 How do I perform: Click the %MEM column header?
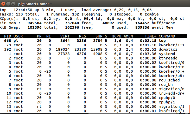[128, 36]
